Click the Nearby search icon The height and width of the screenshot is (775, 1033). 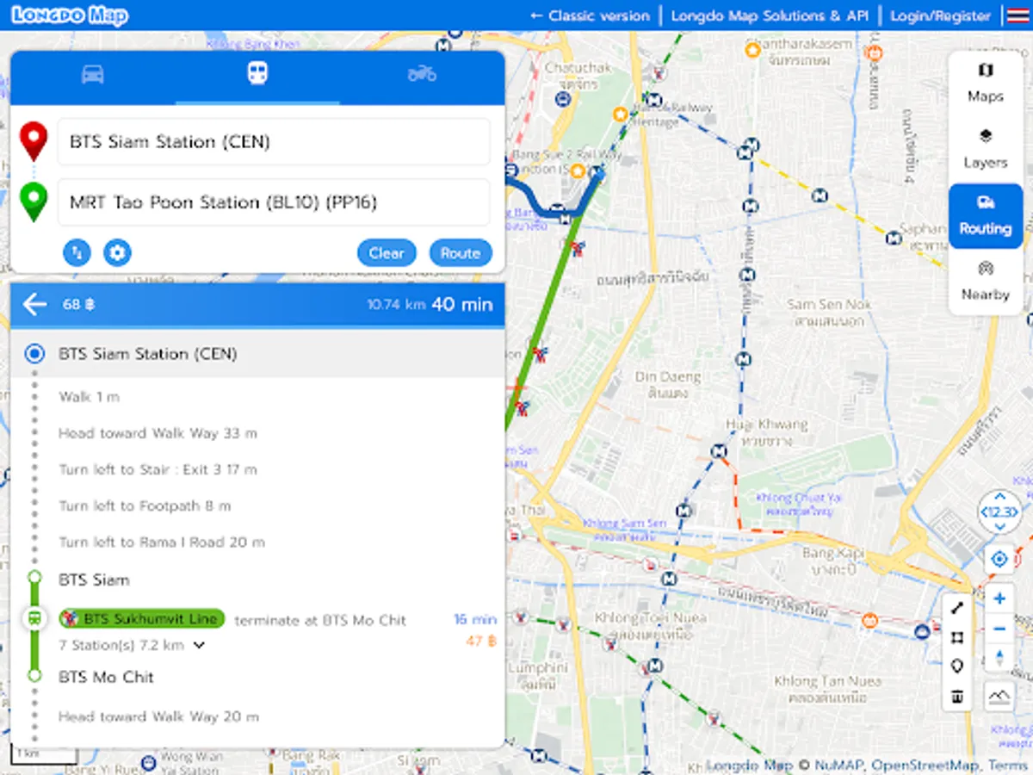985,281
